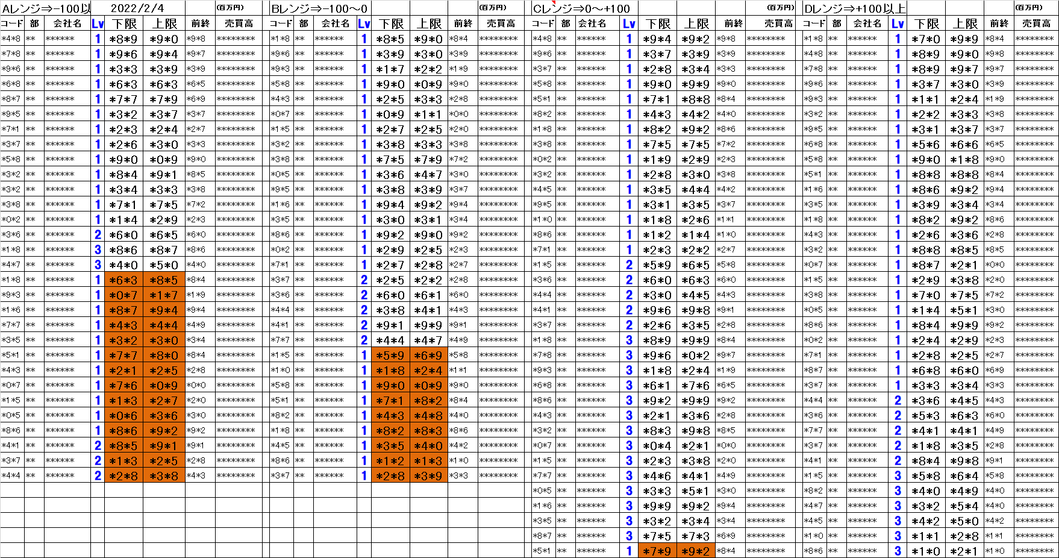Select the 部 header in Cレンジ
Image resolution: width=1059 pixels, height=558 pixels.
pyautogui.click(x=565, y=24)
